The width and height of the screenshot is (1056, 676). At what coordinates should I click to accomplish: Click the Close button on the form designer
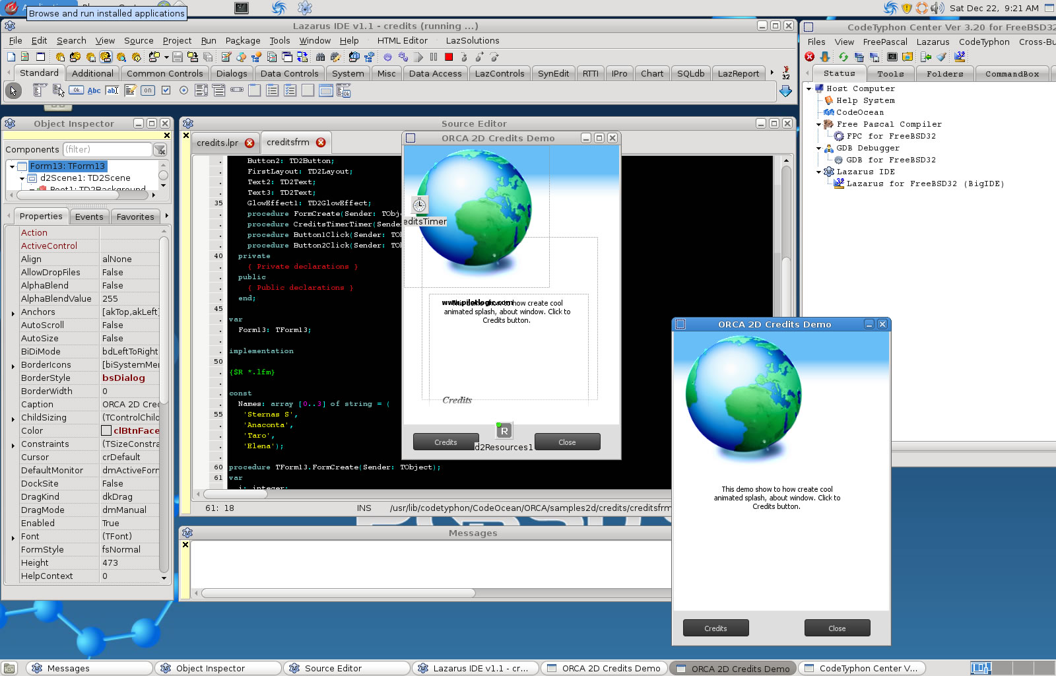point(567,442)
